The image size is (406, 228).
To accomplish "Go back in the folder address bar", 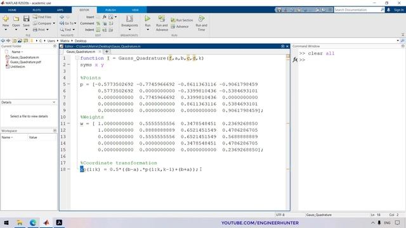I will [3, 41].
